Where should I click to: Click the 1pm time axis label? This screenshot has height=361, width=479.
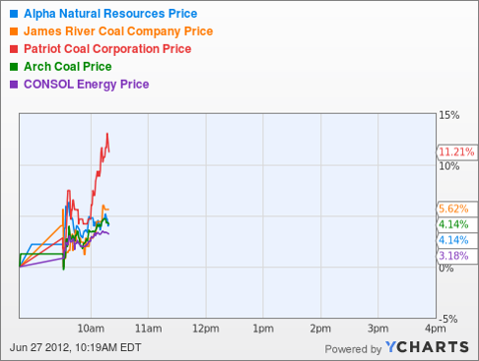263,328
